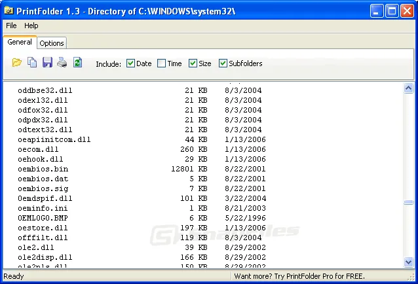Minimize the PrintFolder window
This screenshot has height=284, width=418.
[x=377, y=11]
